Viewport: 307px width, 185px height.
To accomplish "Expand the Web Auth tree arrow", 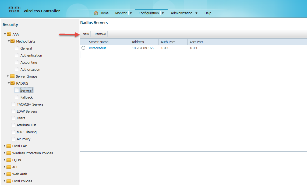I will (4, 174).
